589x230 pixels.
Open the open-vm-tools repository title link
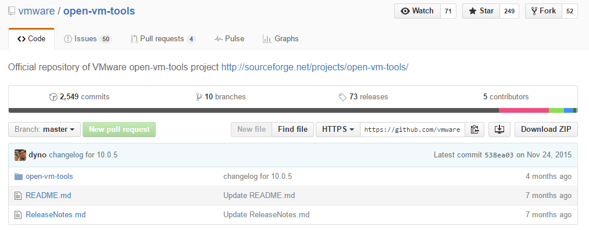99,11
